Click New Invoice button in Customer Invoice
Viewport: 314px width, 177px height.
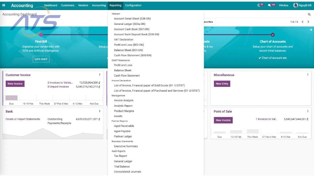(15, 84)
